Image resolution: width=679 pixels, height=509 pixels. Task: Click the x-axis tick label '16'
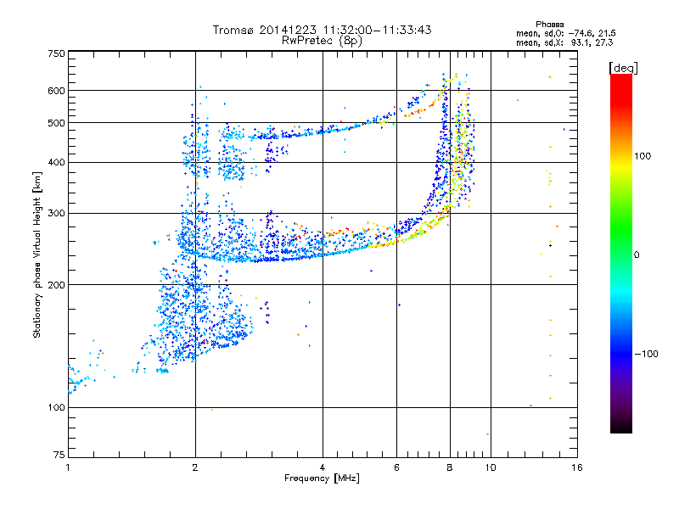577,467
